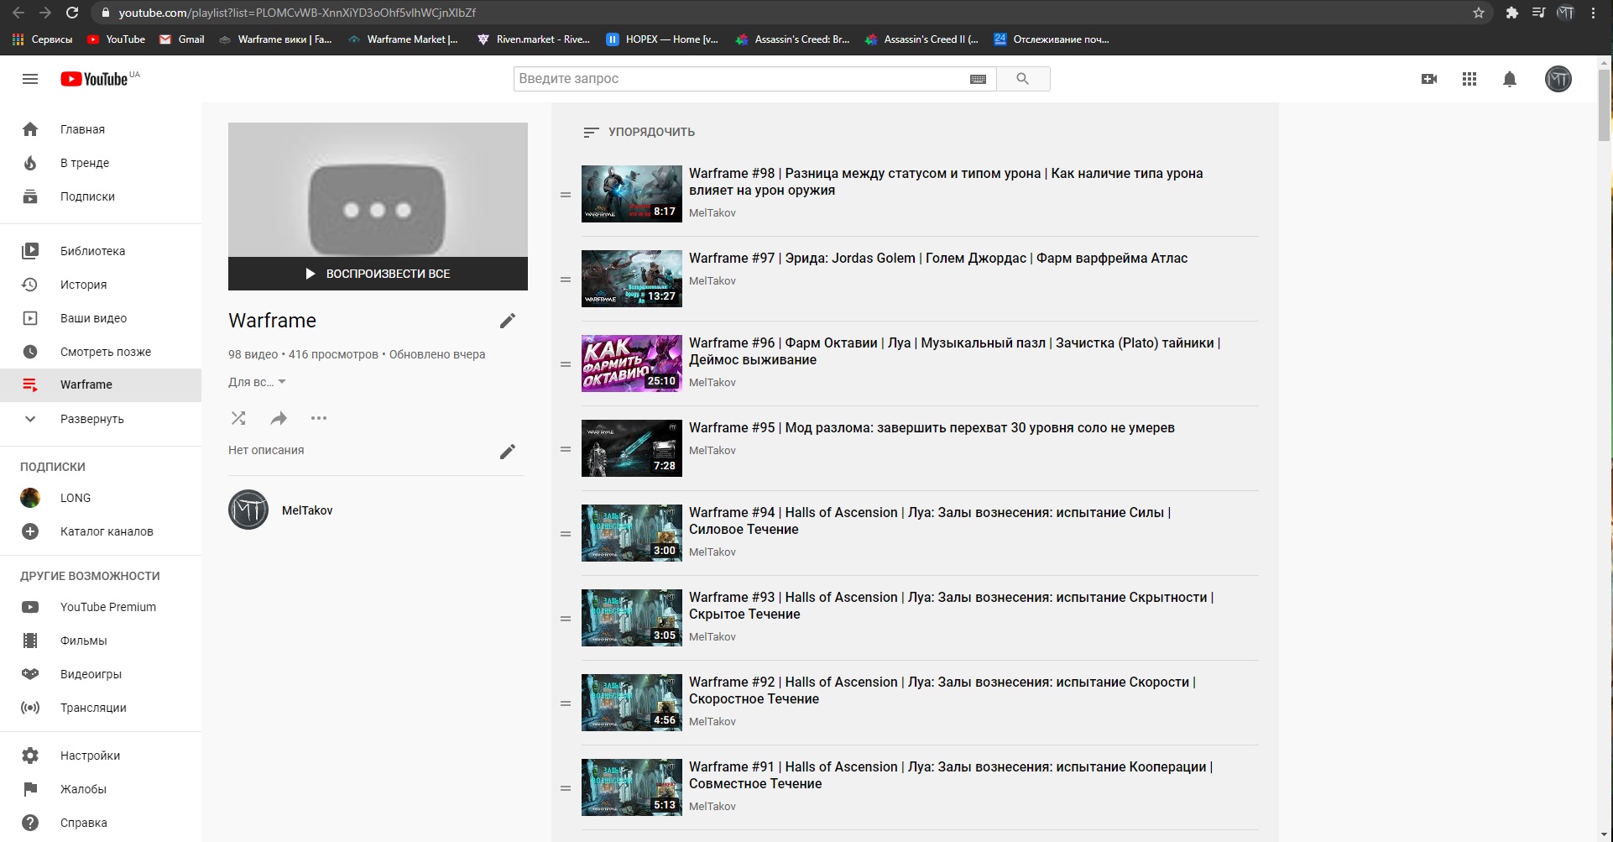Open Chrome extensions puzzle icon
Viewport: 1613px width, 842px height.
click(x=1511, y=13)
